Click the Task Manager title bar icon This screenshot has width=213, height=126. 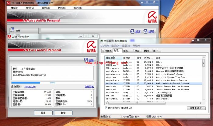[x=102, y=41]
